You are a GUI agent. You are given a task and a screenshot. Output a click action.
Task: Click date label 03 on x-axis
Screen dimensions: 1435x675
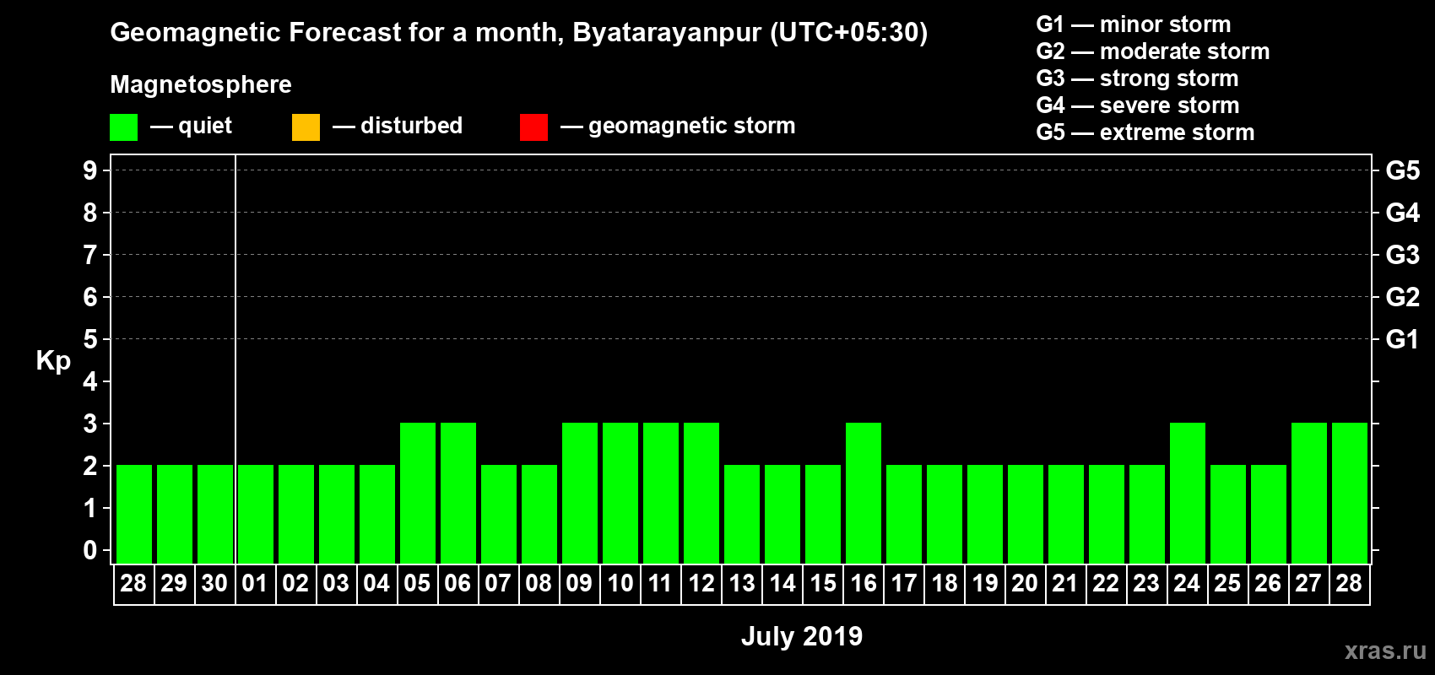(x=336, y=584)
